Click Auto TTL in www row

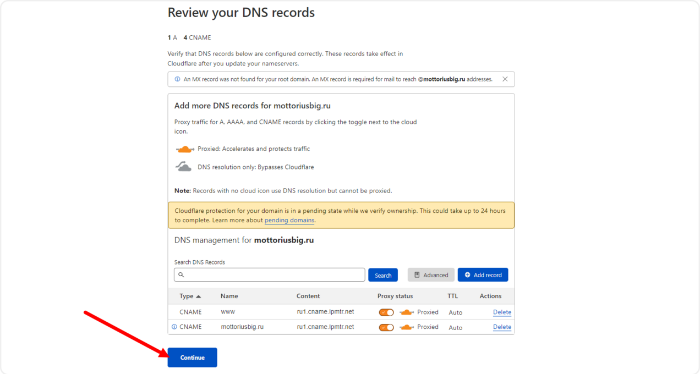tap(456, 312)
